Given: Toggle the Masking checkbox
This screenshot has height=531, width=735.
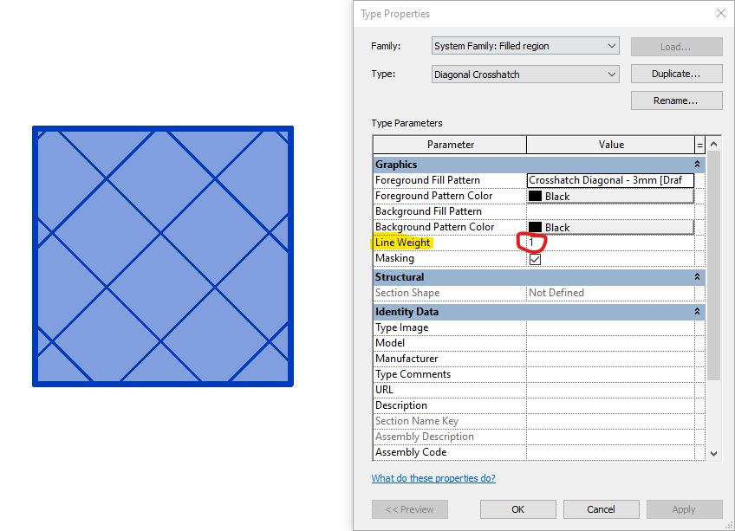Looking at the screenshot, I should coord(535,258).
